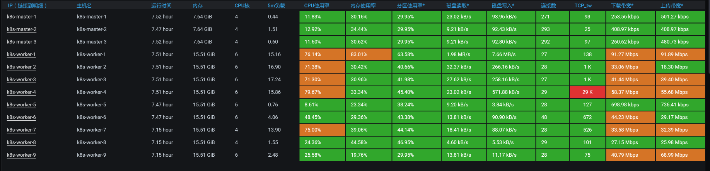
Task: Click the 磁盘写入* column header
Action: click(503, 6)
